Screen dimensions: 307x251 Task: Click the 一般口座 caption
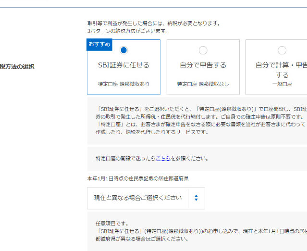pos(282,84)
